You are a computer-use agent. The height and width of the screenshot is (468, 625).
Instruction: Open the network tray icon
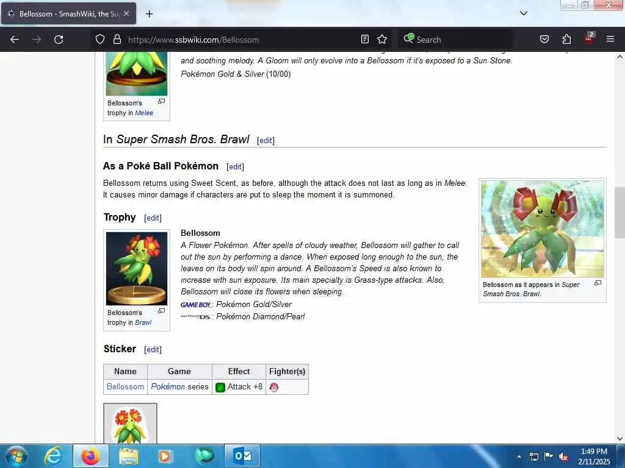[x=533, y=457]
